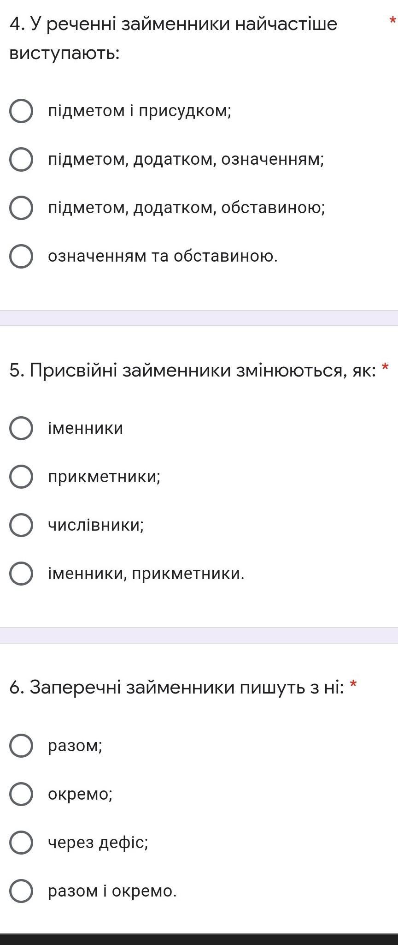Choose the single-word "прикметники;" radio button
This screenshot has height=945, width=398.
(21, 477)
